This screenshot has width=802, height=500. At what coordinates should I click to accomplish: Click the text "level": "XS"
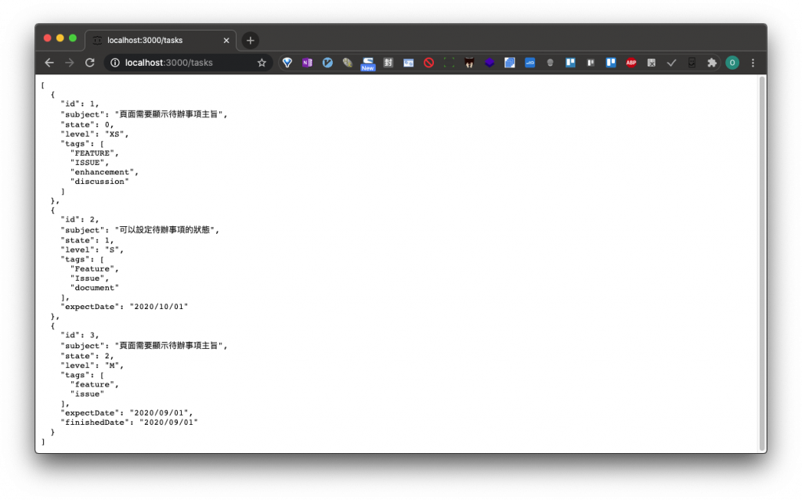pyautogui.click(x=95, y=134)
